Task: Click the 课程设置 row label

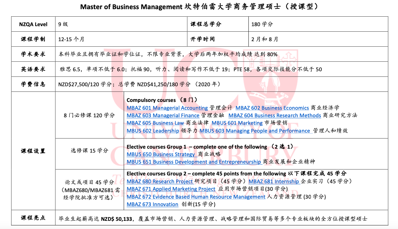Action: 33,151
